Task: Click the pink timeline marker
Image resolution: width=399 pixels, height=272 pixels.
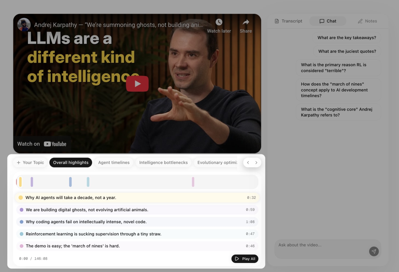Action: pos(193,182)
